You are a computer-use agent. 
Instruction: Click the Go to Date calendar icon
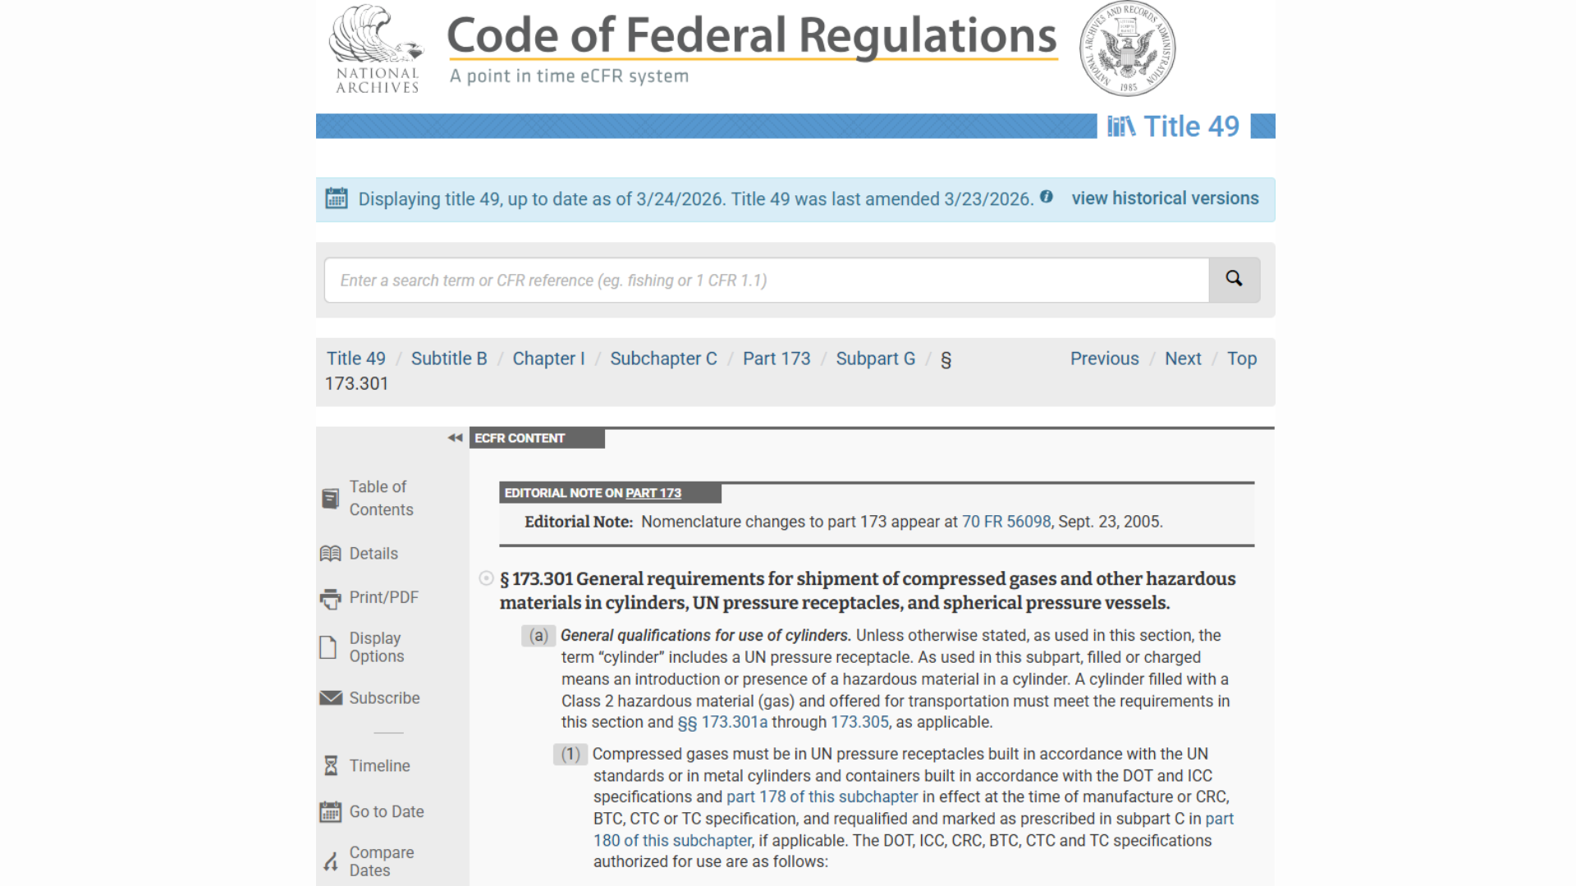tap(330, 812)
